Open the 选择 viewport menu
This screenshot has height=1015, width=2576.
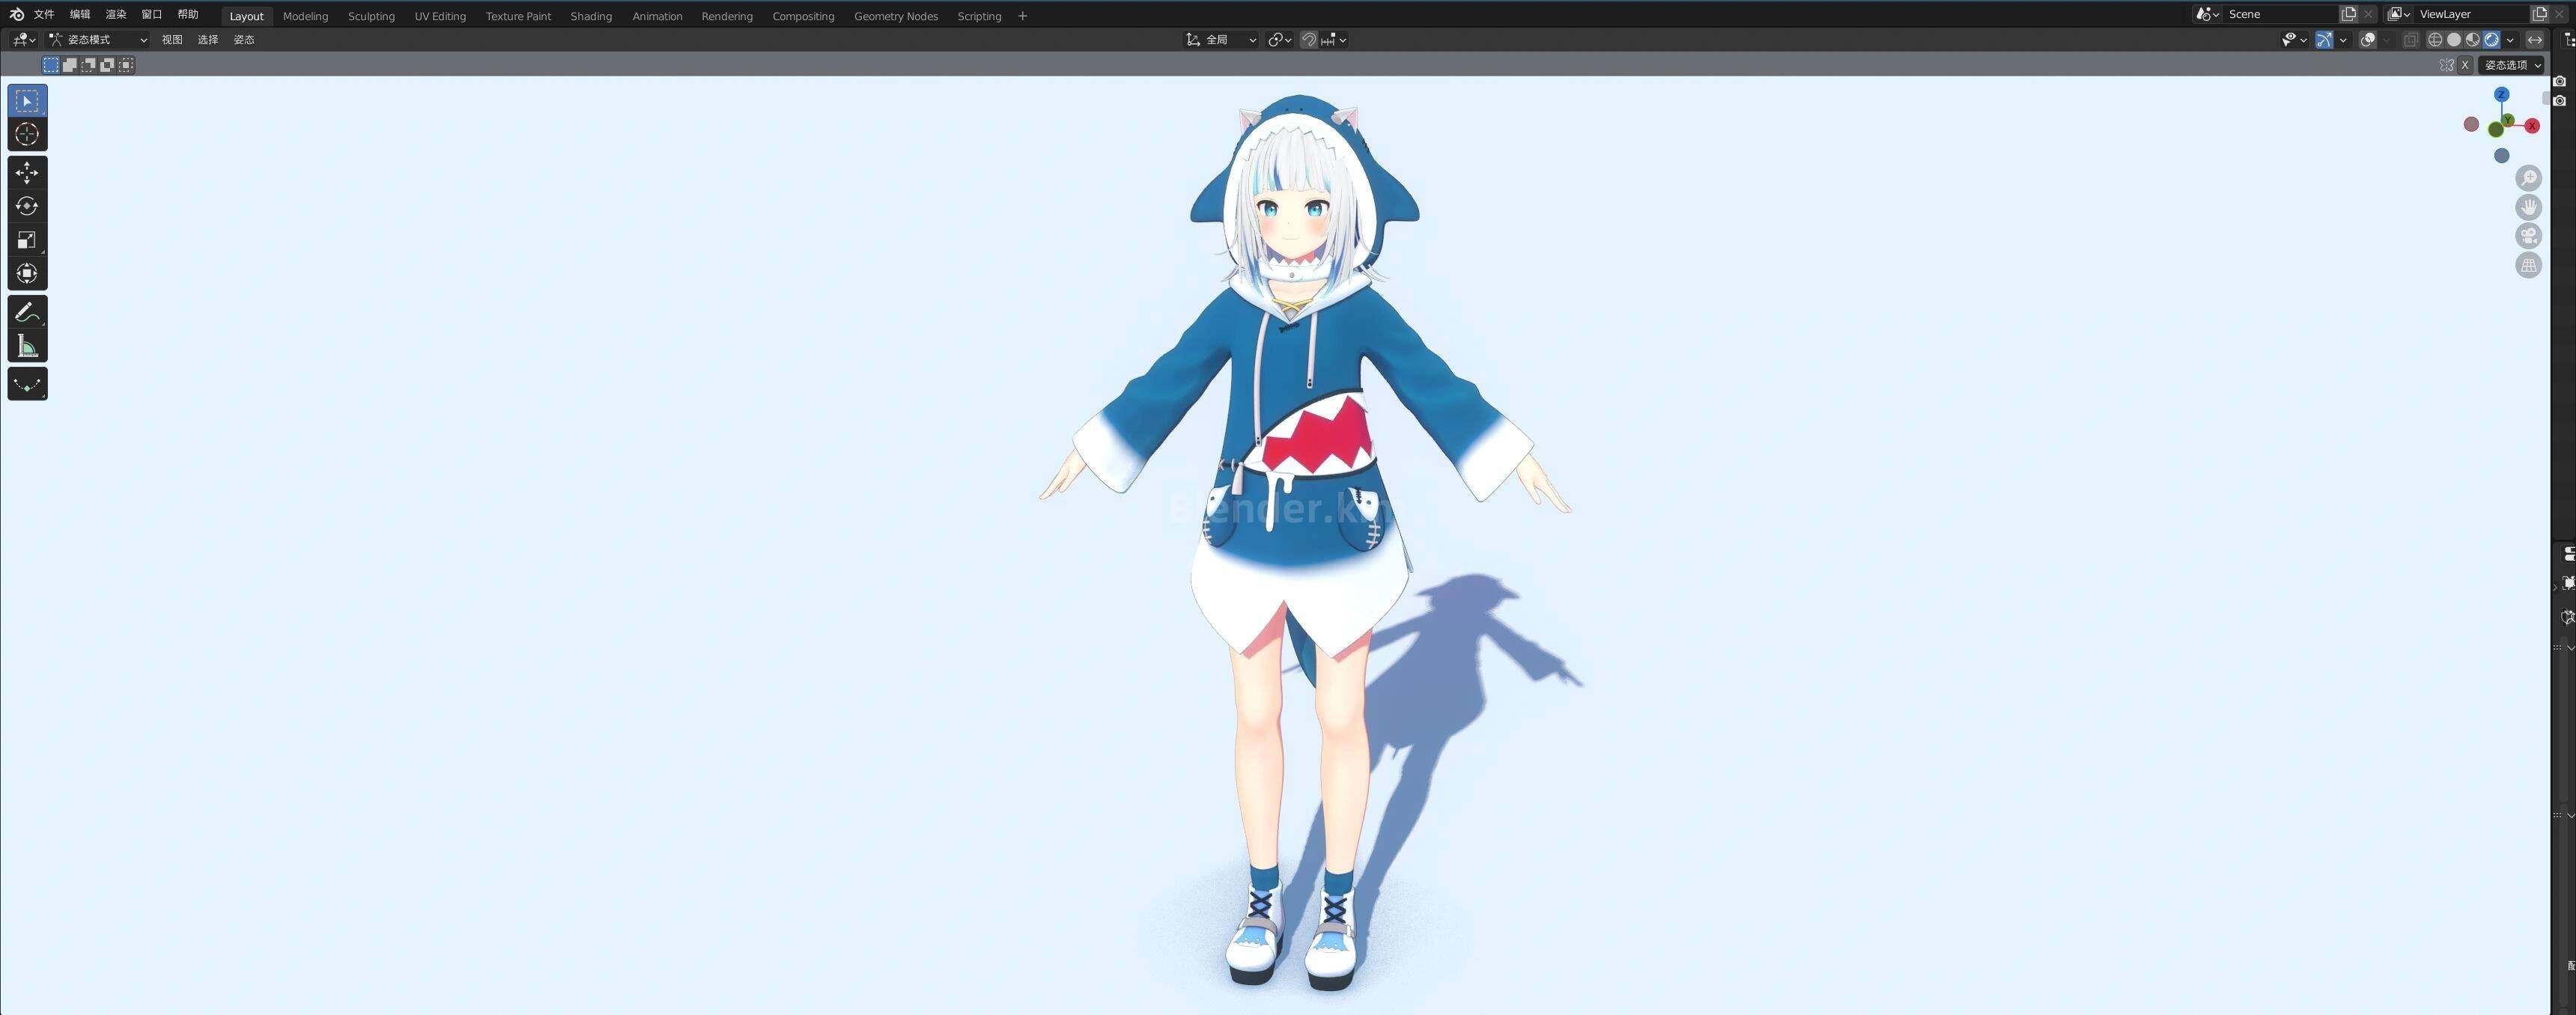[208, 40]
